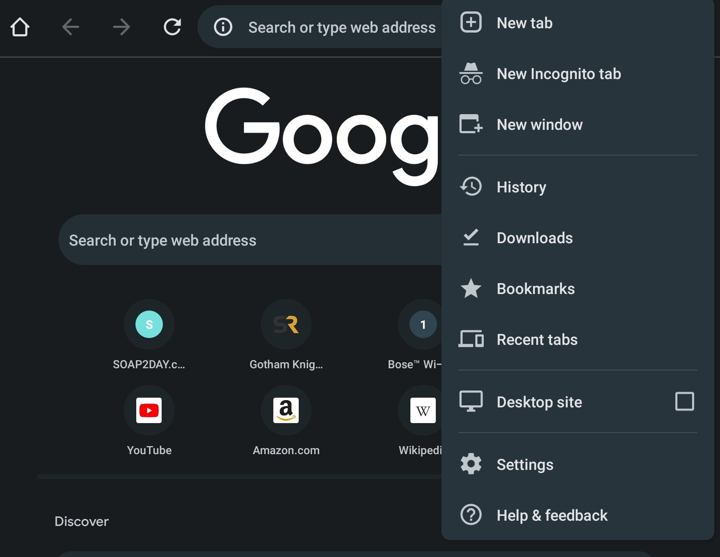Open Downloads from the menu
The image size is (720, 557).
pos(535,238)
